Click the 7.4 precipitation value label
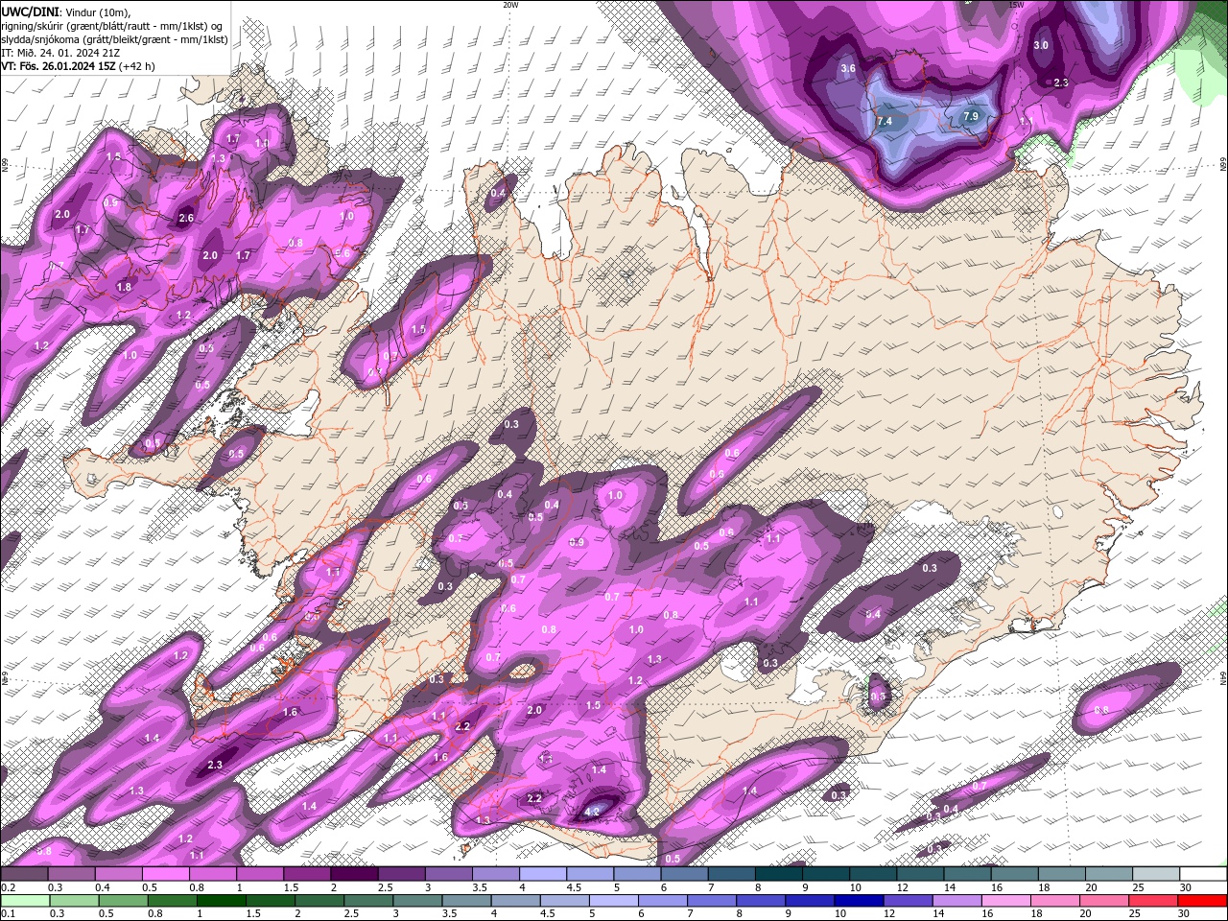Viewport: 1228px width, 921px height. (x=885, y=122)
